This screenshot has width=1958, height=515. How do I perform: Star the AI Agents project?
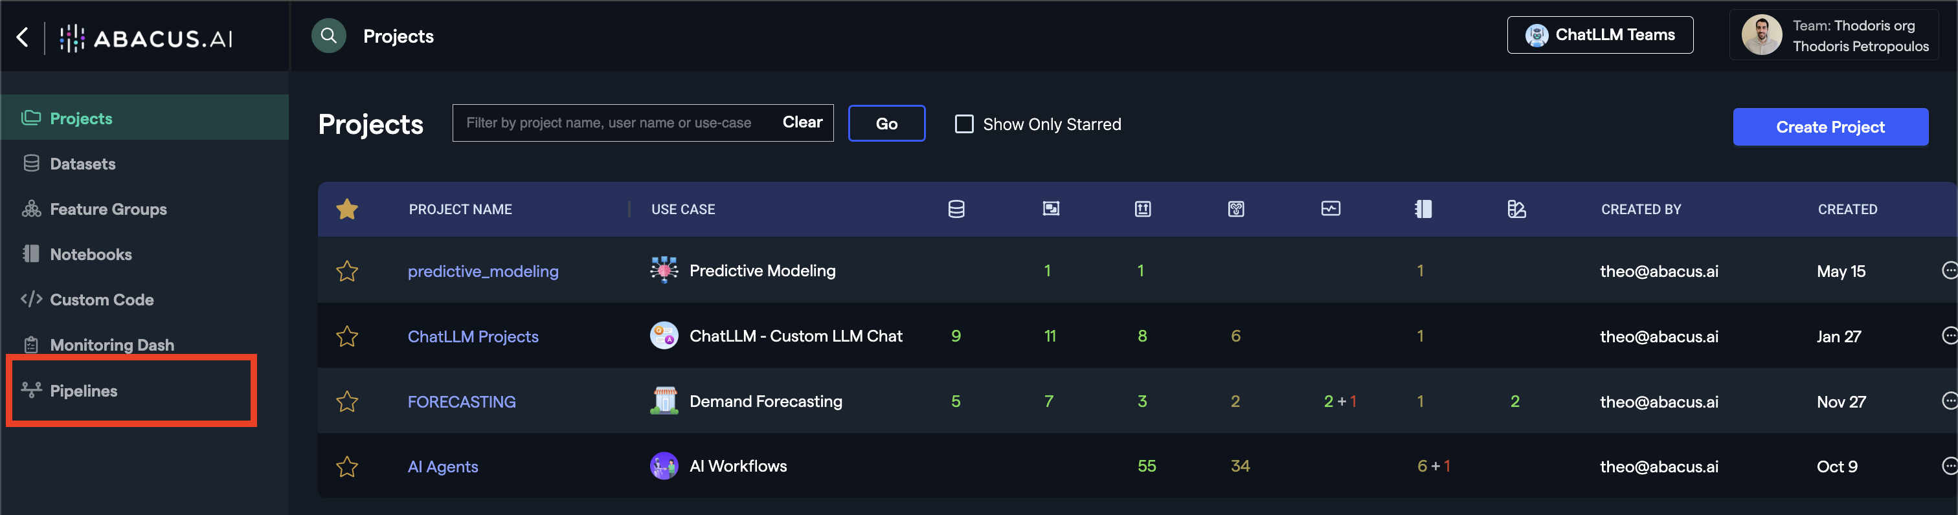point(346,466)
